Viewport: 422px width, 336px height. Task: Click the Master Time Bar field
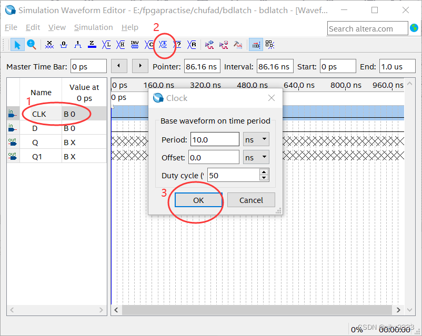[x=88, y=66]
